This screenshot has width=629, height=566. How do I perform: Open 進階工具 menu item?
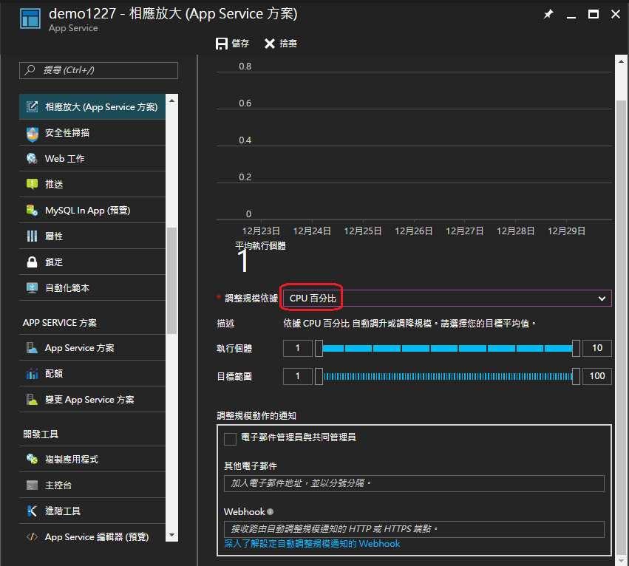(x=92, y=511)
